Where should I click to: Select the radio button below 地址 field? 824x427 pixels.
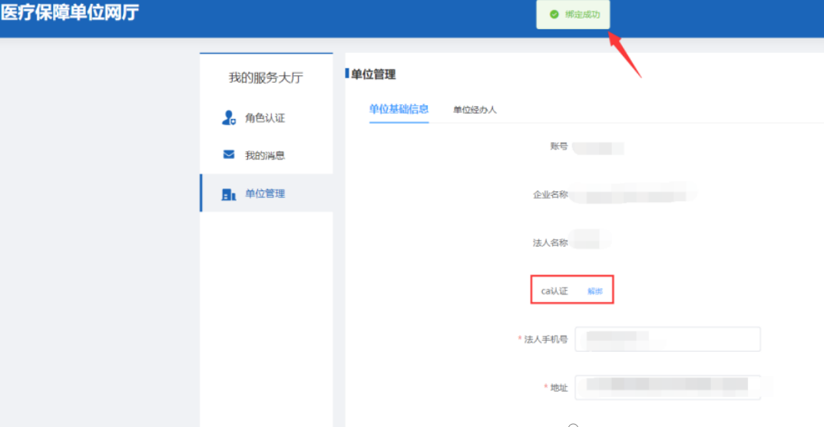click(573, 425)
